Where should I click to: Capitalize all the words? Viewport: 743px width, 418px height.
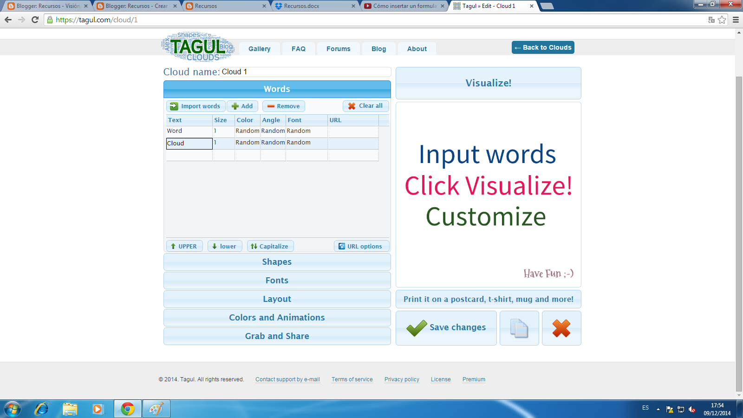(x=270, y=246)
